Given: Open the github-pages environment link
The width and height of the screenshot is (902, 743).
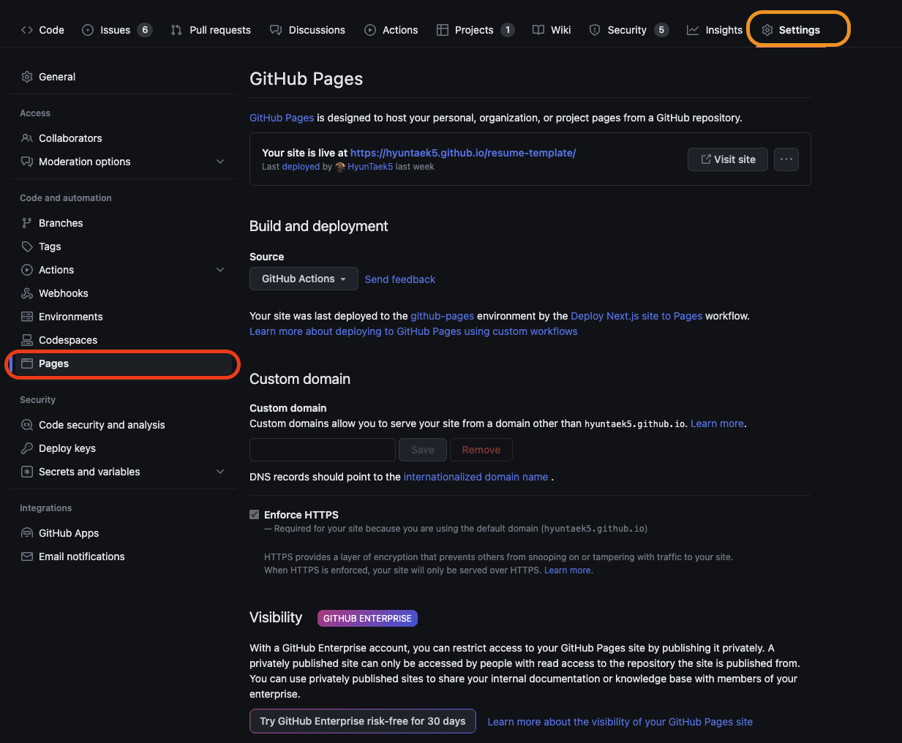Looking at the screenshot, I should coord(443,316).
